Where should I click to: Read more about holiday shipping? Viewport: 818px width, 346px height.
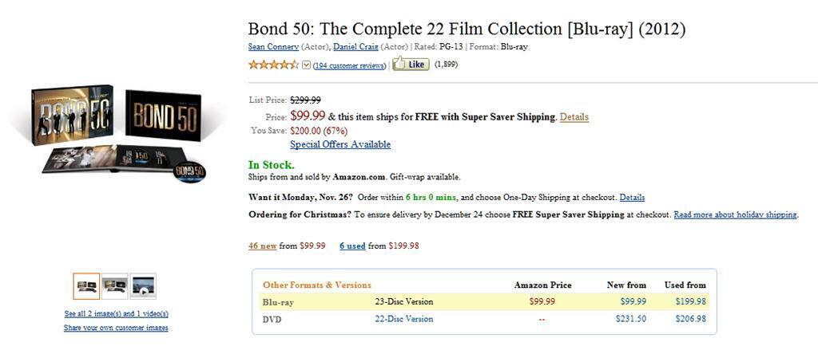coord(735,214)
